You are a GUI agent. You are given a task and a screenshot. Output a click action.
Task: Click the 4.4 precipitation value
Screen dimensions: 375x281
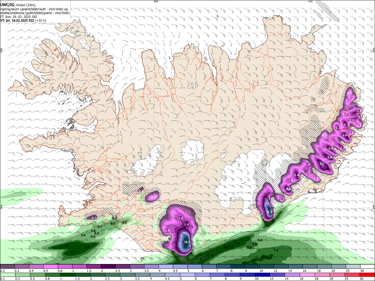pyautogui.click(x=288, y=189)
